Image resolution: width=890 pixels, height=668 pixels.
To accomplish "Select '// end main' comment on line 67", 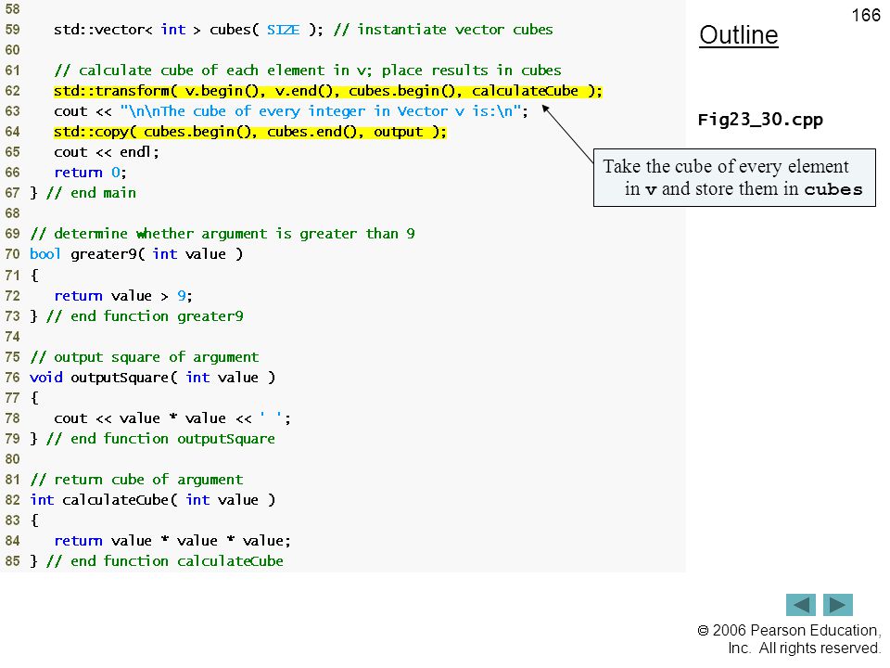I will pyautogui.click(x=91, y=193).
